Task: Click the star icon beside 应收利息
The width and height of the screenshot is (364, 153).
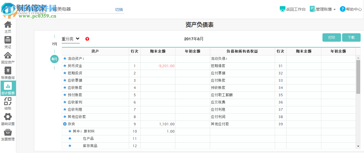Action: pos(65,110)
